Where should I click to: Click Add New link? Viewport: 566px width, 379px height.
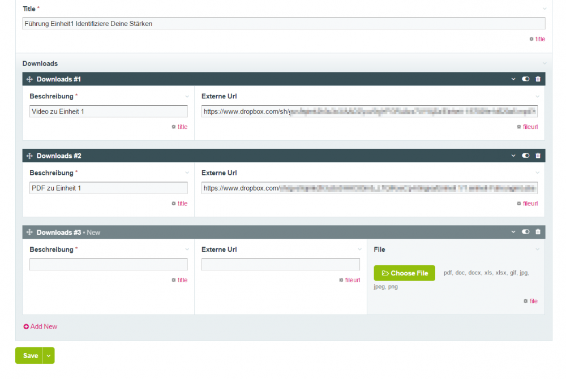[40, 326]
